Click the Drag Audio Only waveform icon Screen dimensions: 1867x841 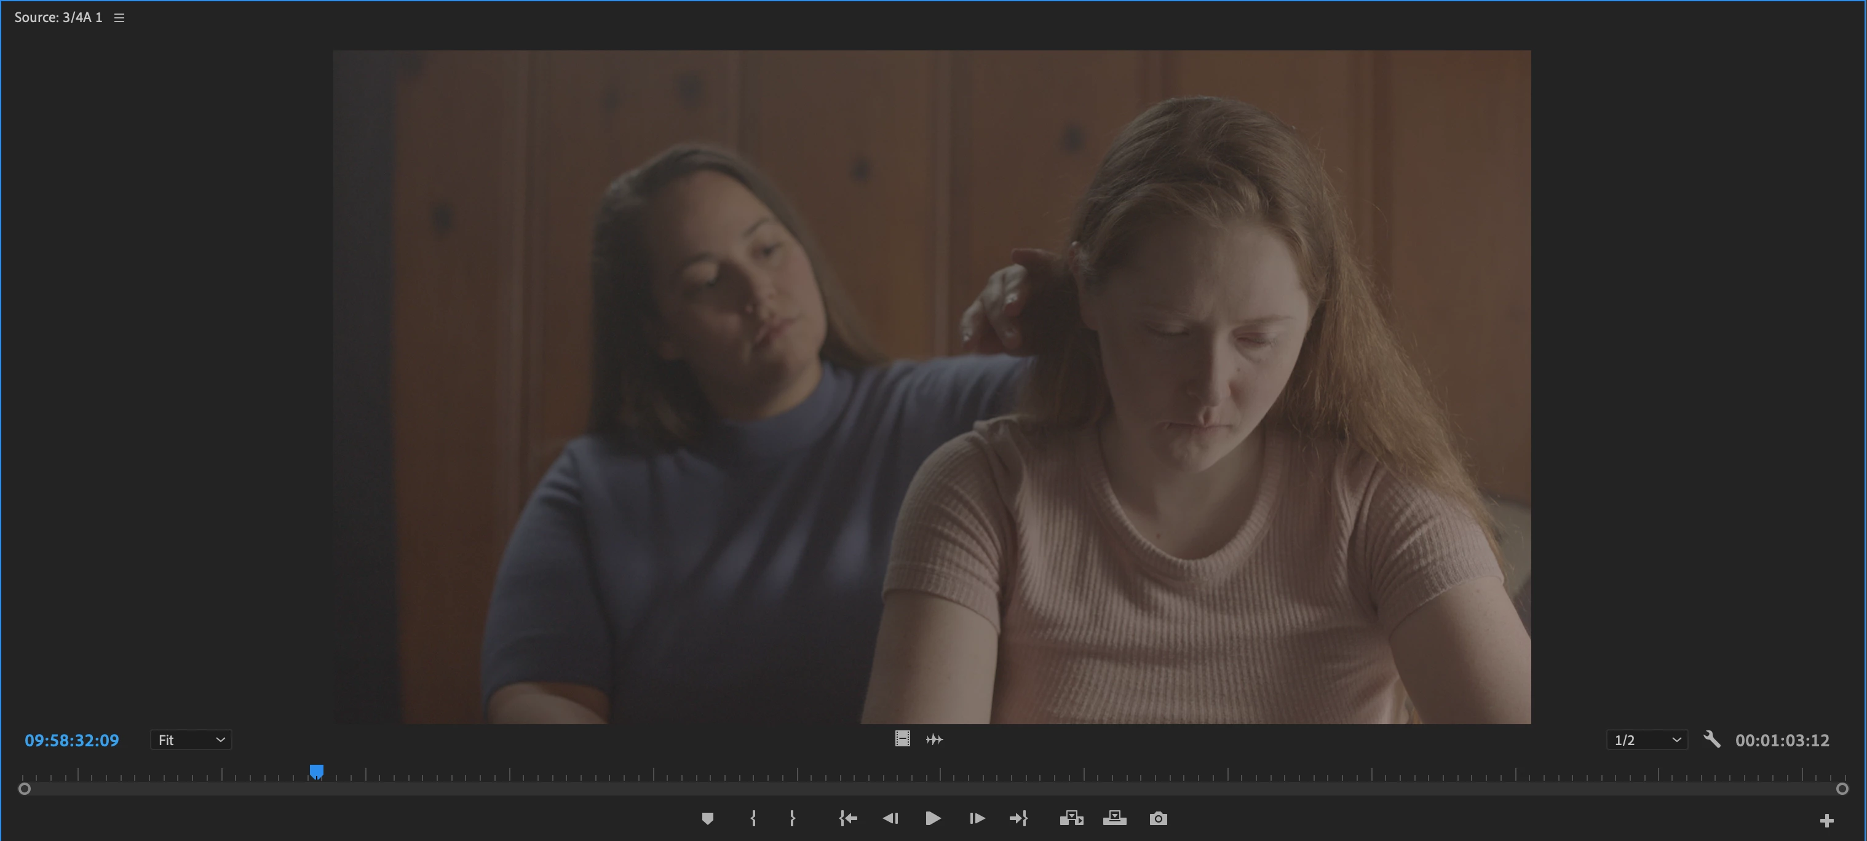coord(934,740)
